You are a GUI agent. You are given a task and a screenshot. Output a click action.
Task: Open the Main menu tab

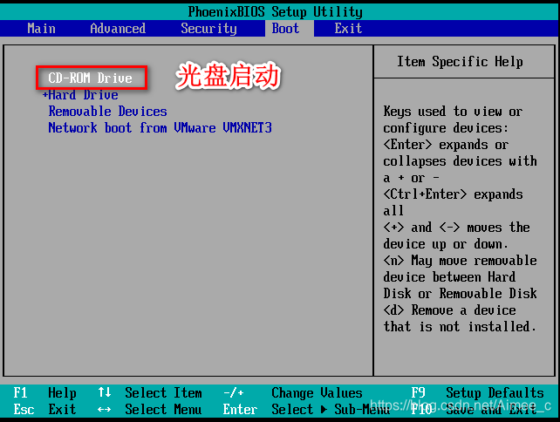tap(41, 28)
